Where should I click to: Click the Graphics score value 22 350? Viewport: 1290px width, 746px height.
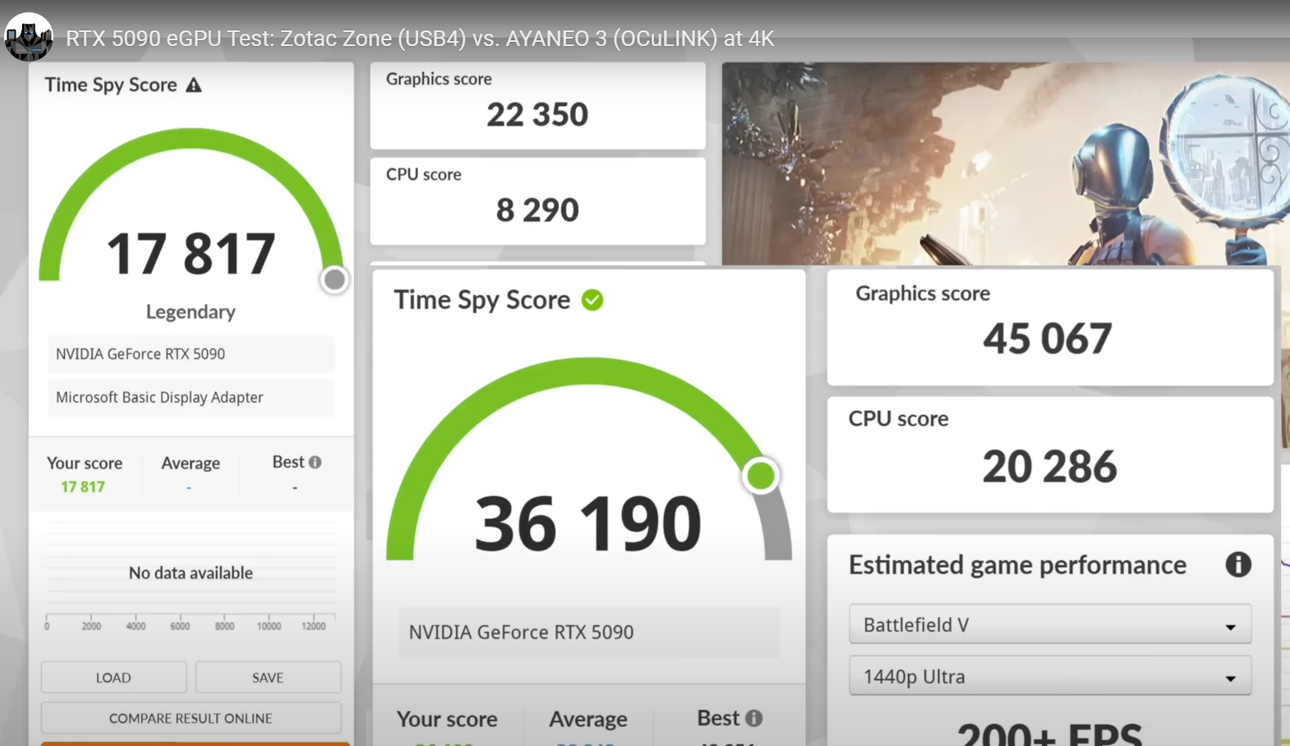click(537, 114)
